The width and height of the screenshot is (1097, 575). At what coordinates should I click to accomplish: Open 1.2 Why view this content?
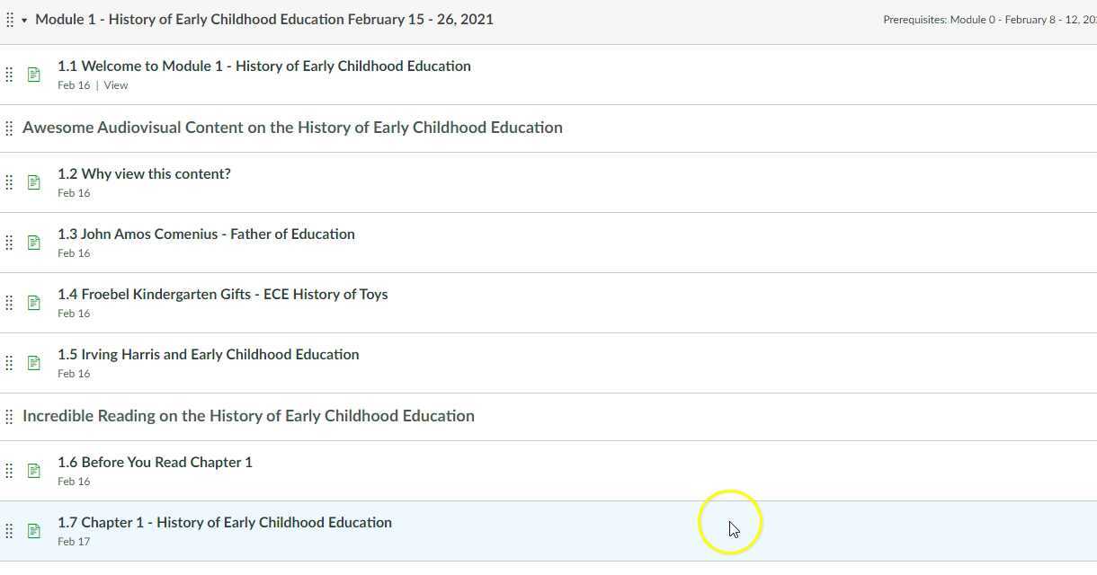[144, 173]
